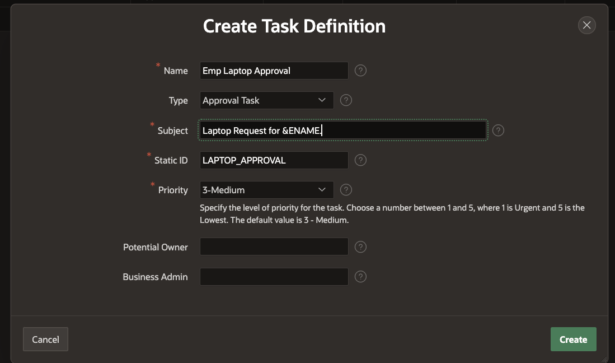Click the green Create button
This screenshot has height=363, width=615.
[x=573, y=339]
